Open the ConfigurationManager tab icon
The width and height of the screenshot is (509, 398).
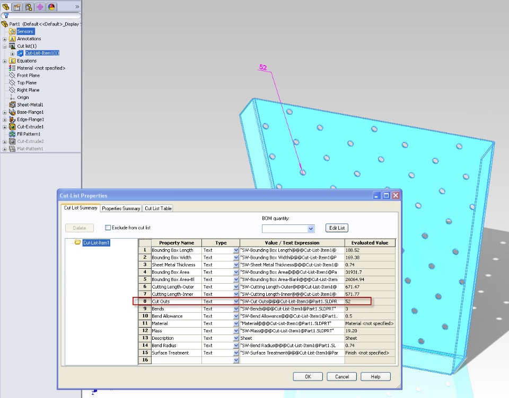pyautogui.click(x=29, y=7)
